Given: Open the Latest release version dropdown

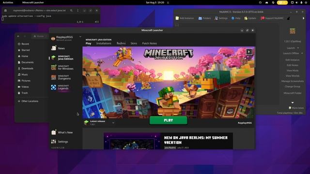Looking at the screenshot, I should click(113, 123).
